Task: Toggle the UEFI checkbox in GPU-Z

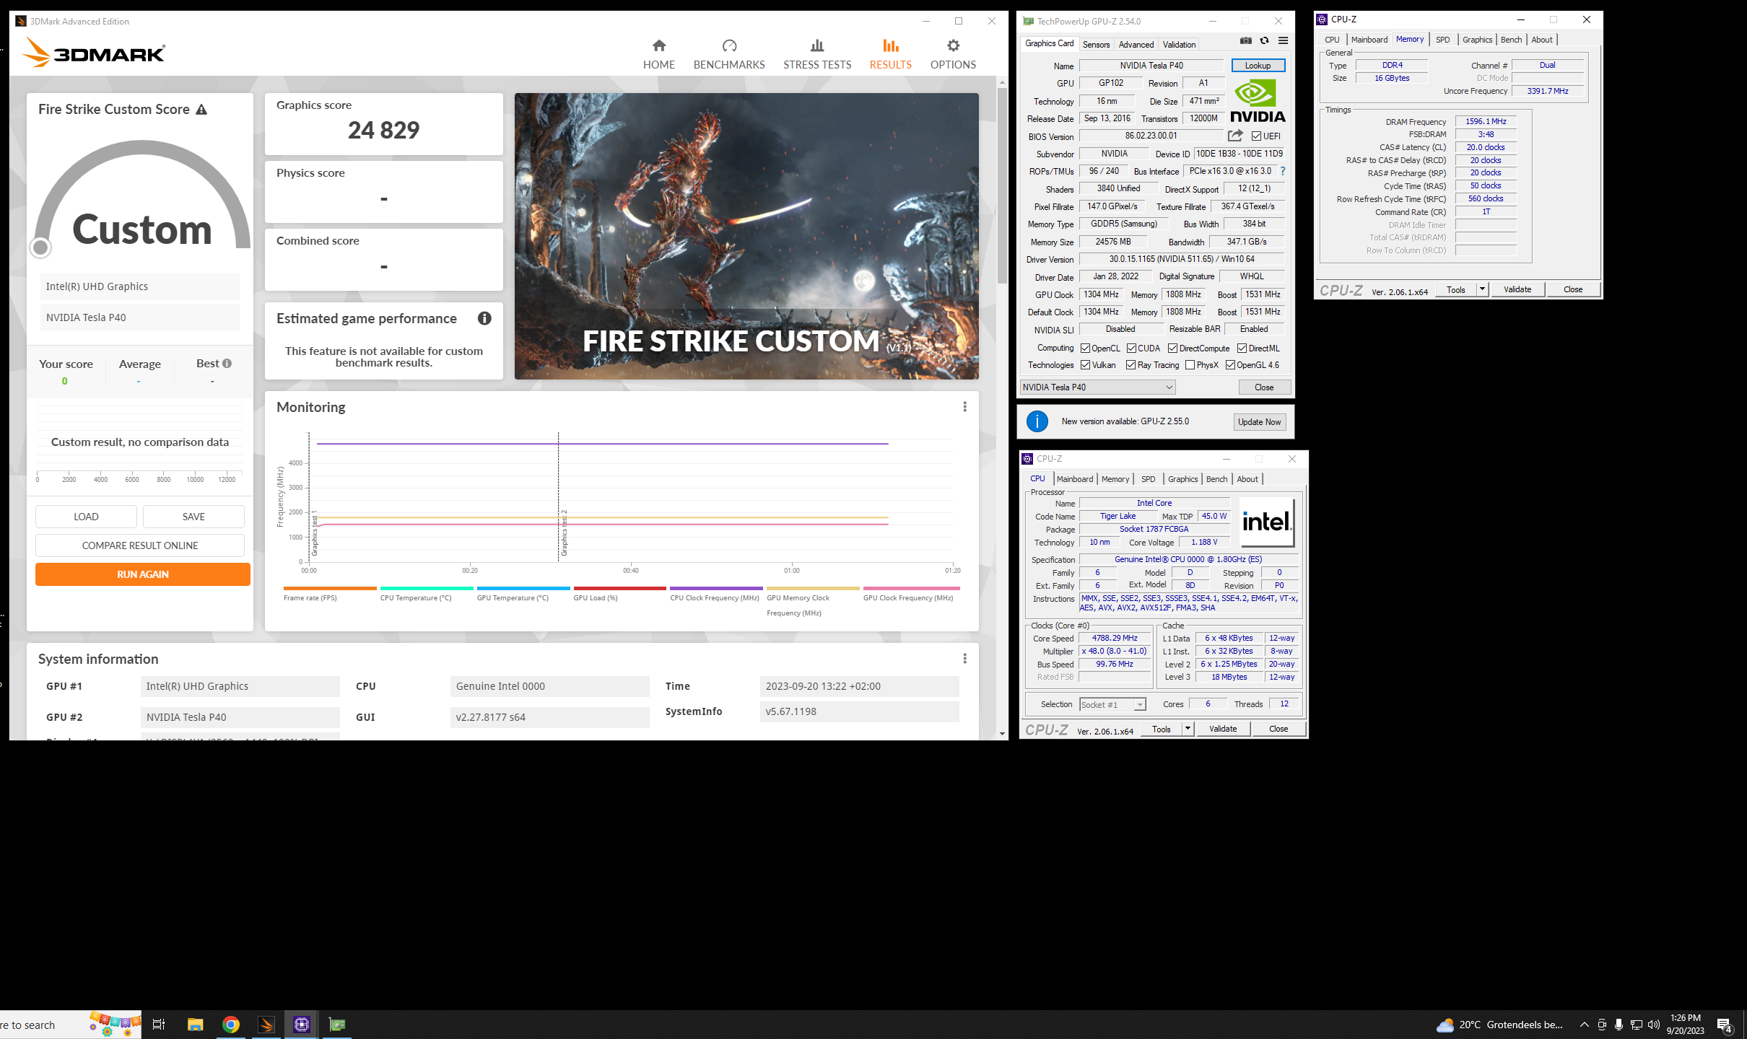Action: [x=1256, y=136]
